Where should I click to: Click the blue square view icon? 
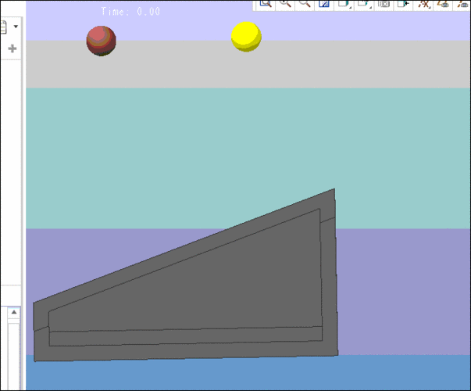pos(324,4)
